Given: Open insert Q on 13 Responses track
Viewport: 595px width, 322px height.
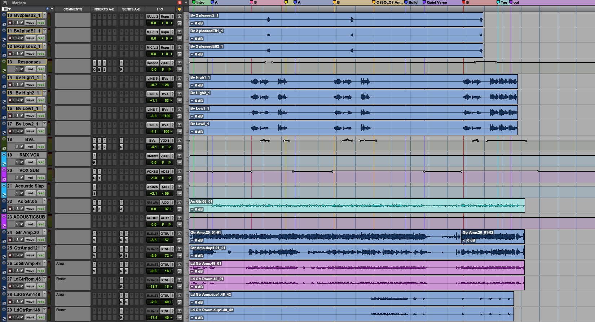Looking at the screenshot, I should (x=94, y=69).
